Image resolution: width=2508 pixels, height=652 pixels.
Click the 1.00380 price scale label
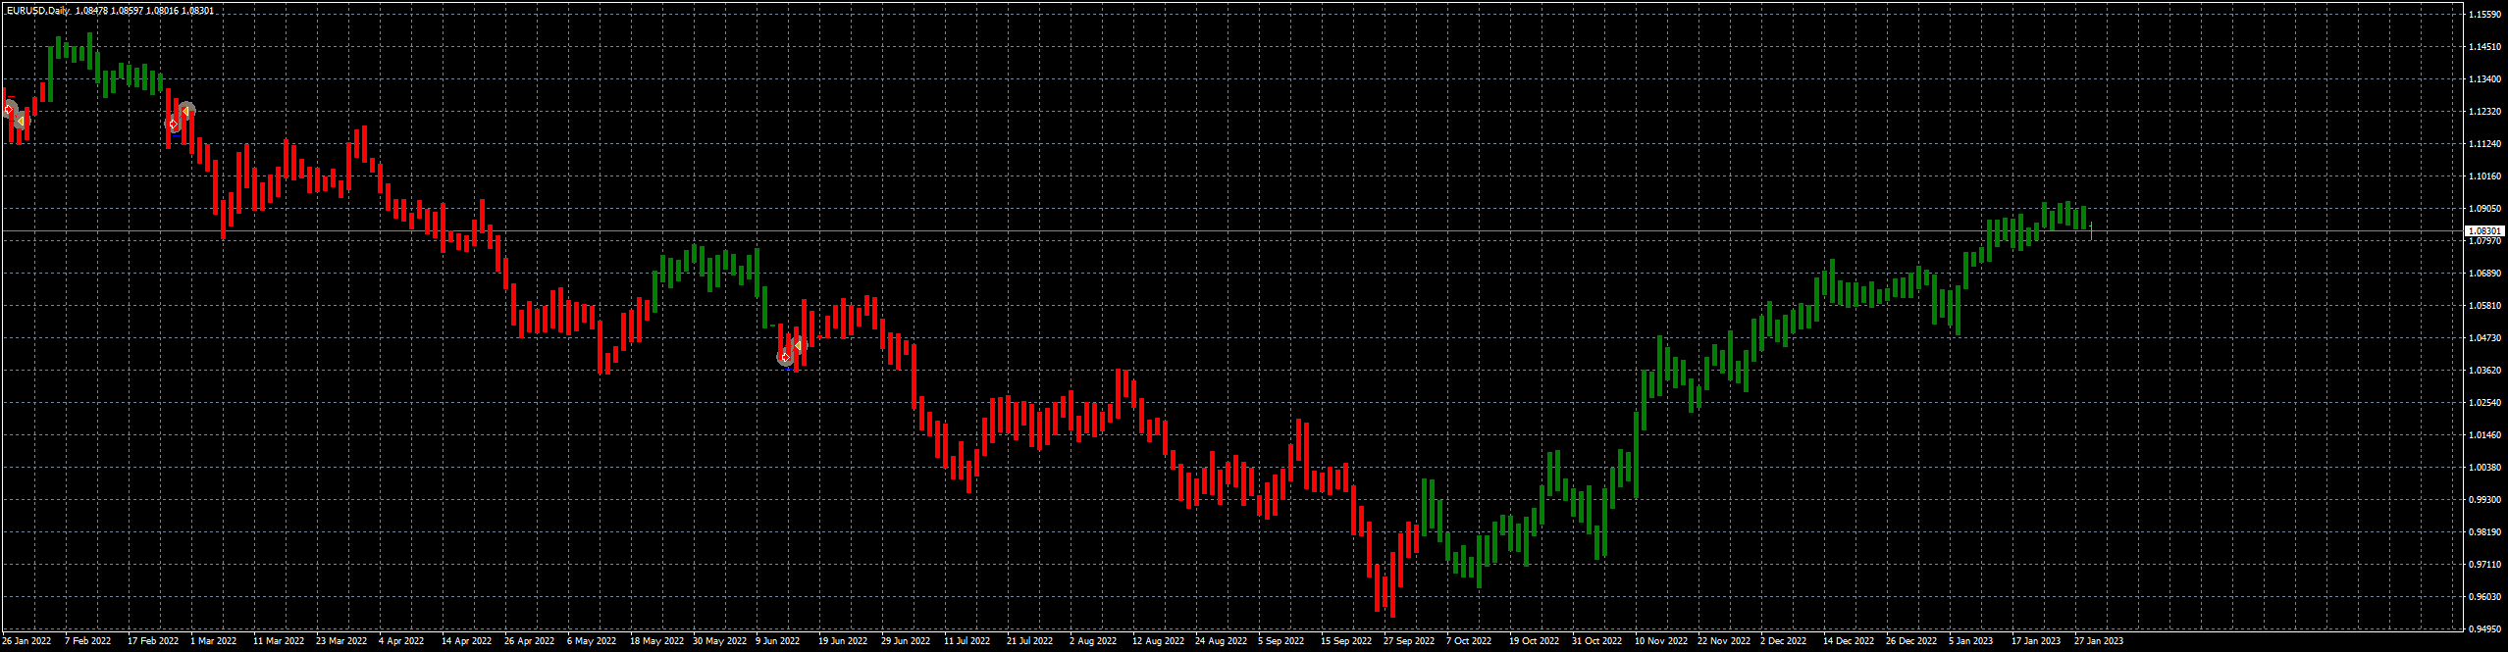[x=2485, y=468]
